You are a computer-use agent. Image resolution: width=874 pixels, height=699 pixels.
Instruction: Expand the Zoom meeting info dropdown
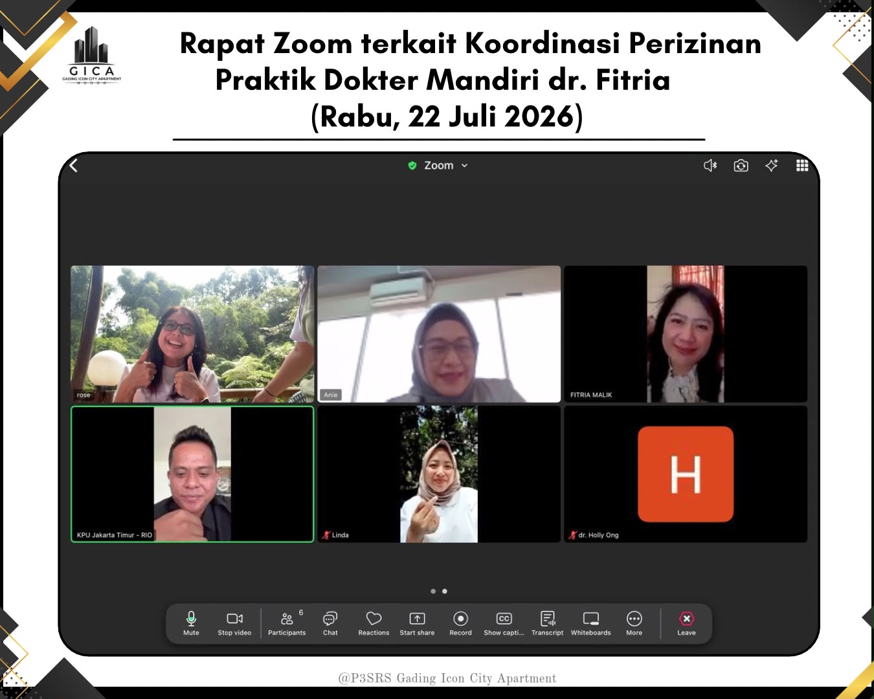[464, 166]
